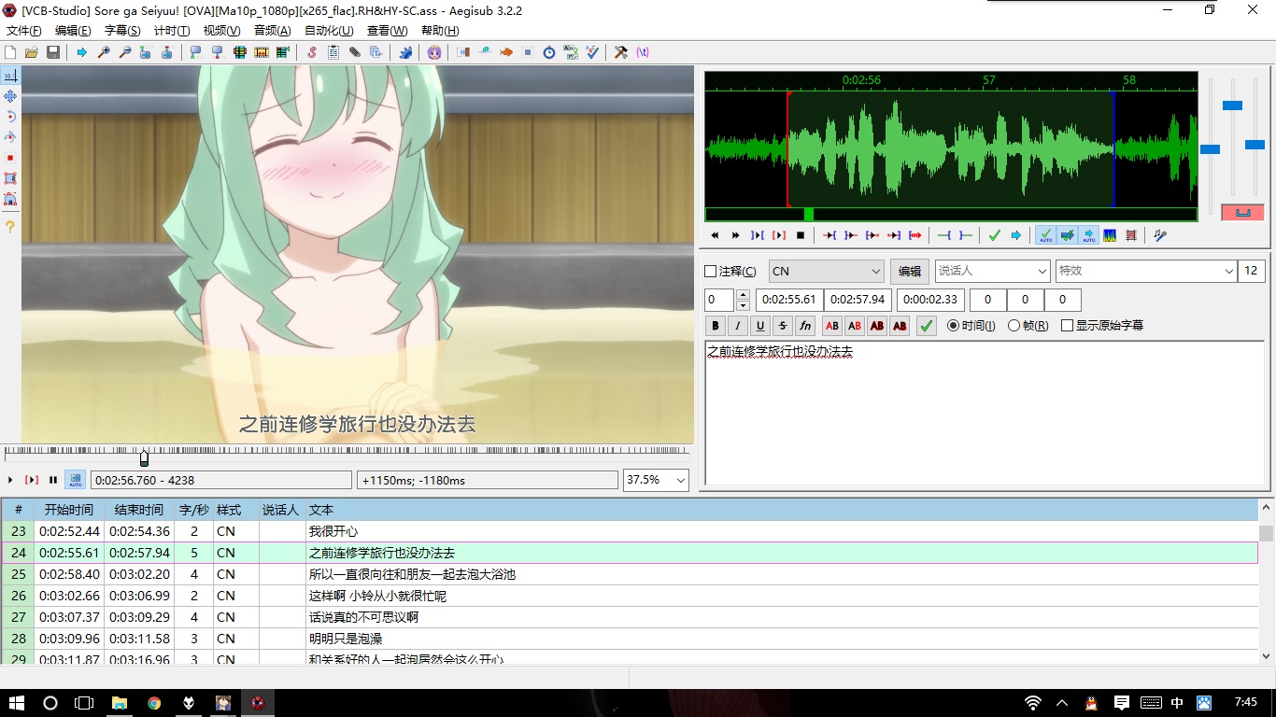Check the 显示原始字幕 checkbox
Image resolution: width=1276 pixels, height=717 pixels.
tap(1067, 326)
